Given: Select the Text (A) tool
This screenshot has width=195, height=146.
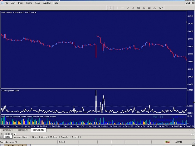Looking at the screenshot, I should click(133, 8).
